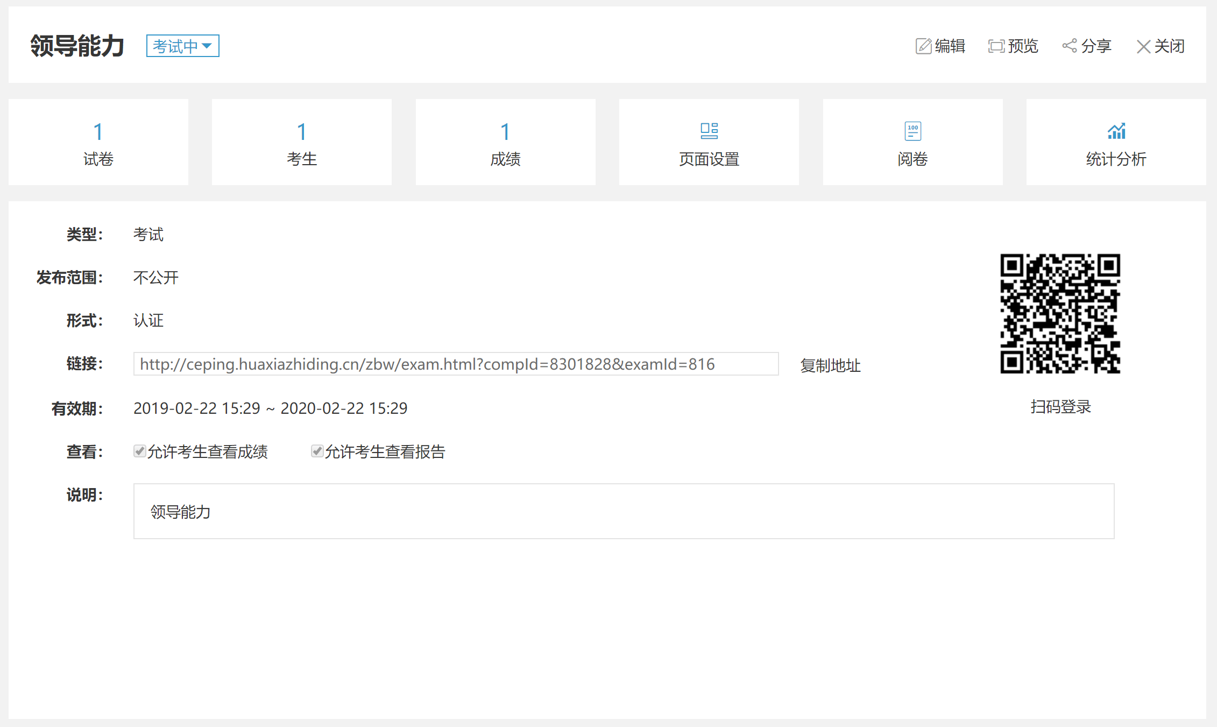
Task: Click the 扫码登录 text link
Action: coord(1060,407)
